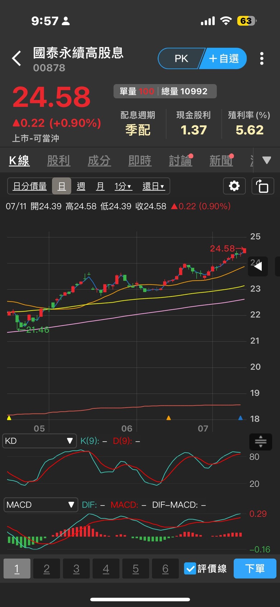The image size is (280, 607).
Task: Tap the 24.58 current price
Action: pos(51,97)
